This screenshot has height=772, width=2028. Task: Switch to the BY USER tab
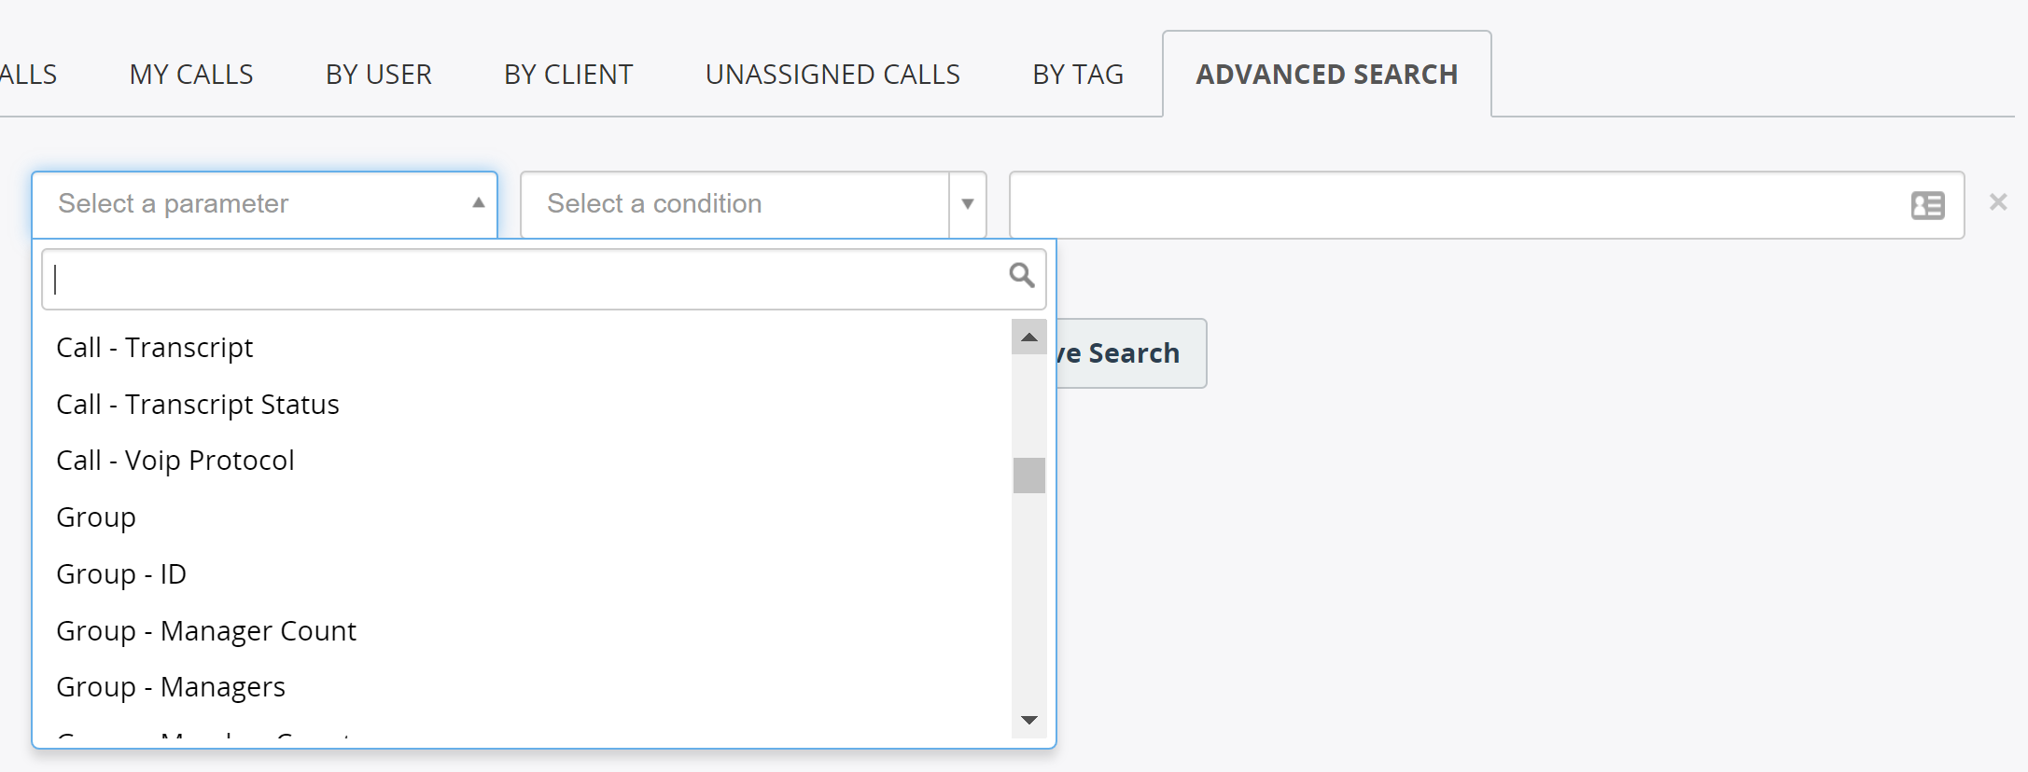(x=379, y=75)
